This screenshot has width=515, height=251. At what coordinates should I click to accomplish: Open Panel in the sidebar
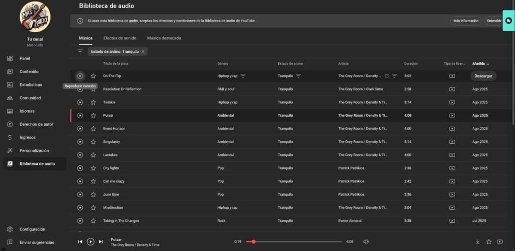35,58
